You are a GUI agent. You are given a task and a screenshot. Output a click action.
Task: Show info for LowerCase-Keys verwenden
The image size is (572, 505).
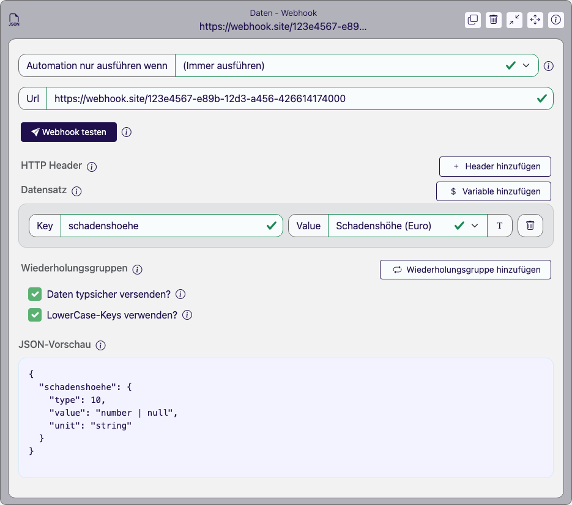187,315
